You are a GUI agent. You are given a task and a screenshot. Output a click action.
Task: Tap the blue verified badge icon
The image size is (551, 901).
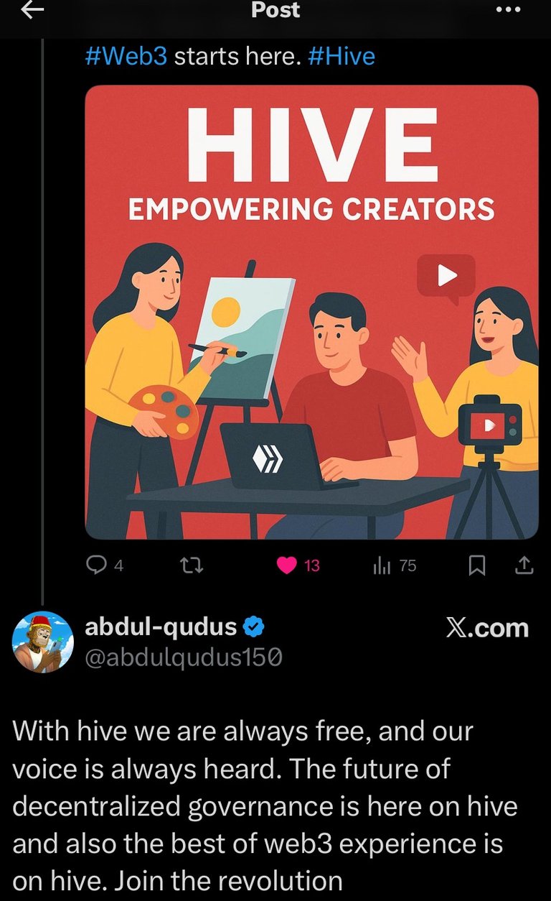coord(253,628)
